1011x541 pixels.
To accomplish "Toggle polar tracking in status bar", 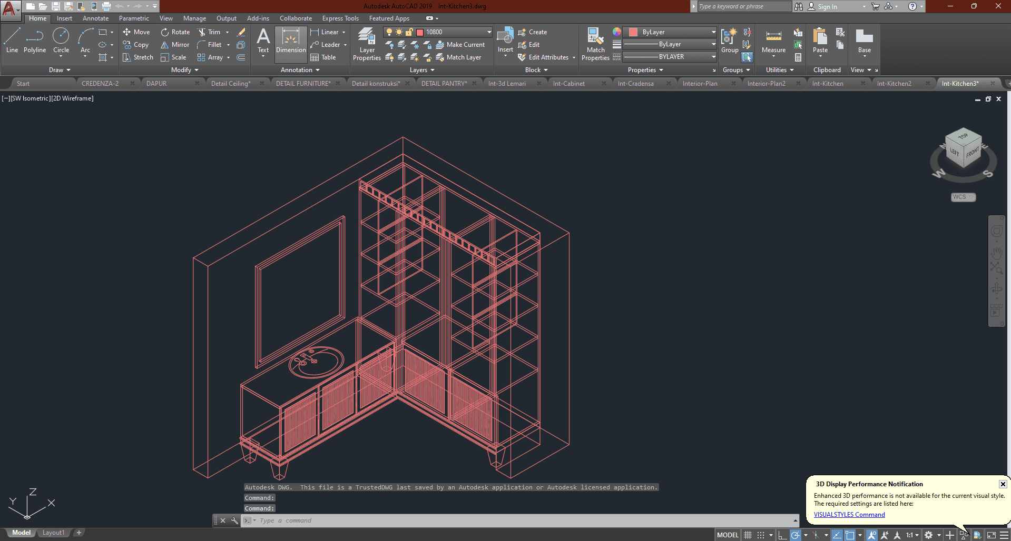I will pos(796,535).
